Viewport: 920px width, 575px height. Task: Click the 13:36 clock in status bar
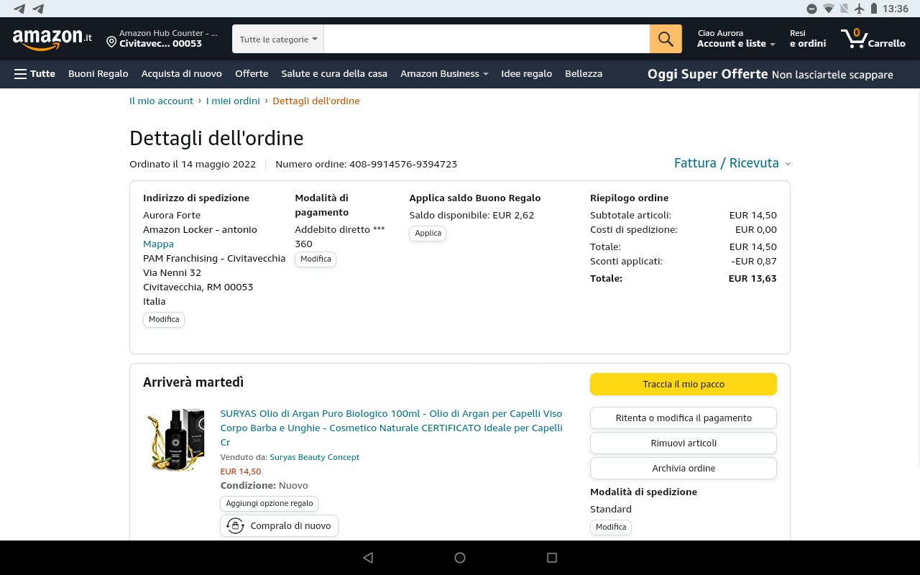click(896, 9)
